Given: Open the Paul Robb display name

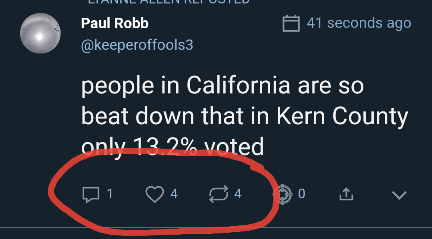Looking at the screenshot, I should point(114,23).
